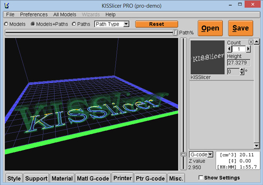Enable the Show Settings checkbox
Screen dimensions: 263x185
click(201, 178)
